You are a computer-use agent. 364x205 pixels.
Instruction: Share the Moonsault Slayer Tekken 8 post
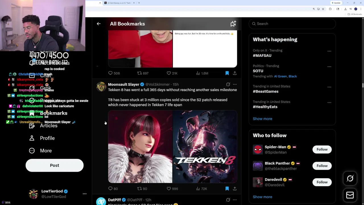pos(235,188)
